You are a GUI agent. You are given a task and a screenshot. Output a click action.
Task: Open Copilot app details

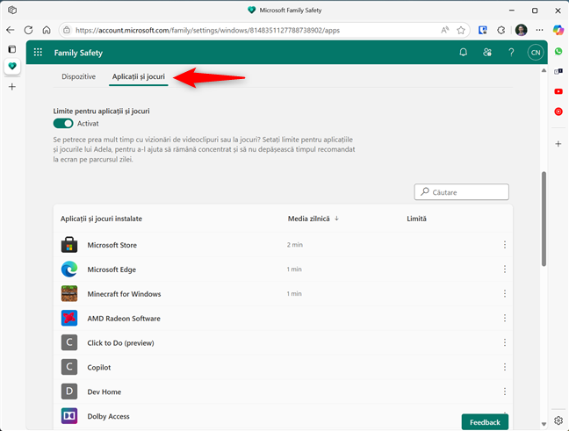[98, 367]
